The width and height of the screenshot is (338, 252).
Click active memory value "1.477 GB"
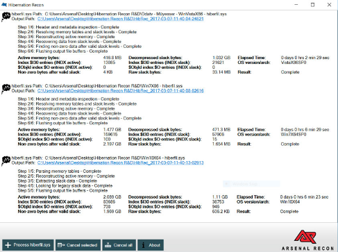(x=112, y=130)
